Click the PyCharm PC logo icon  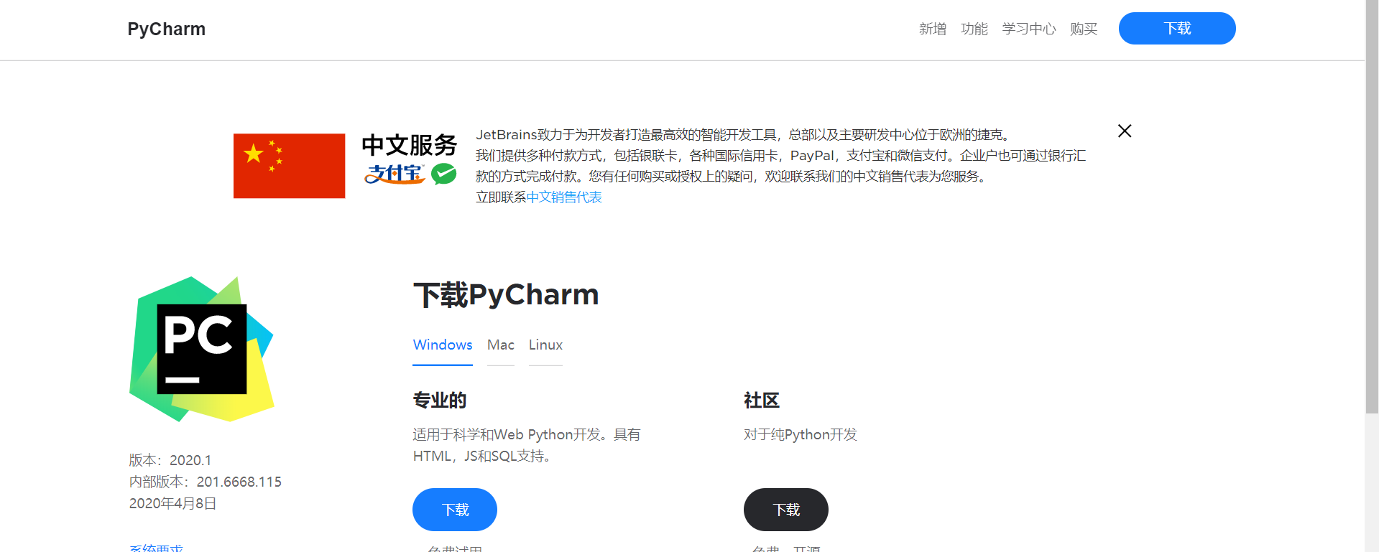(202, 349)
